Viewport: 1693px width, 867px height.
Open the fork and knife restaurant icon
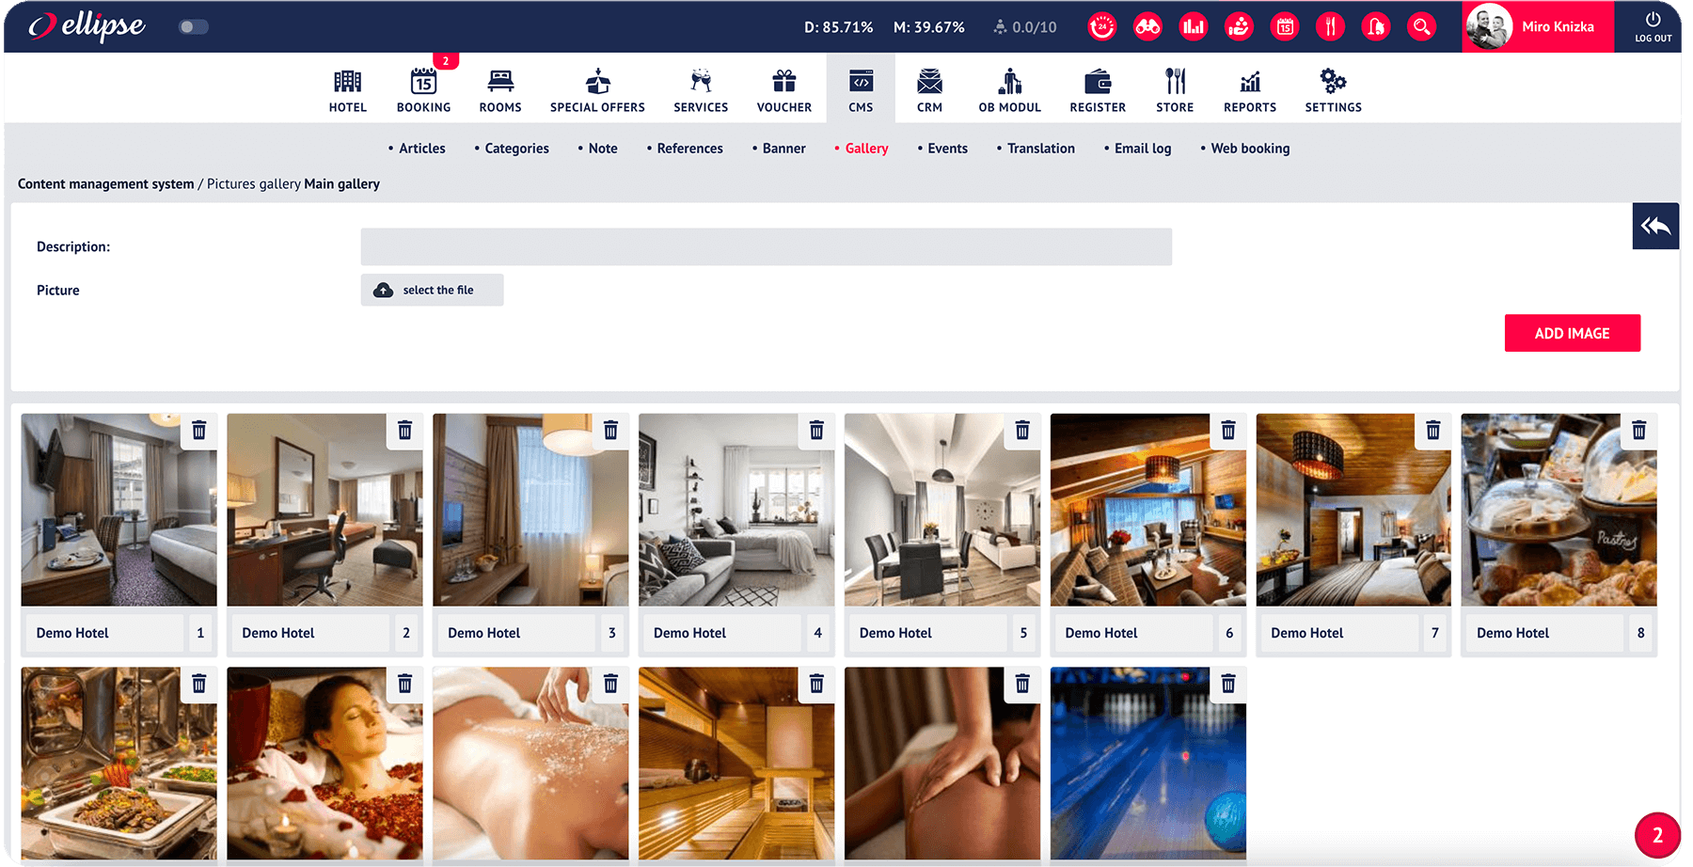pos(1330,26)
